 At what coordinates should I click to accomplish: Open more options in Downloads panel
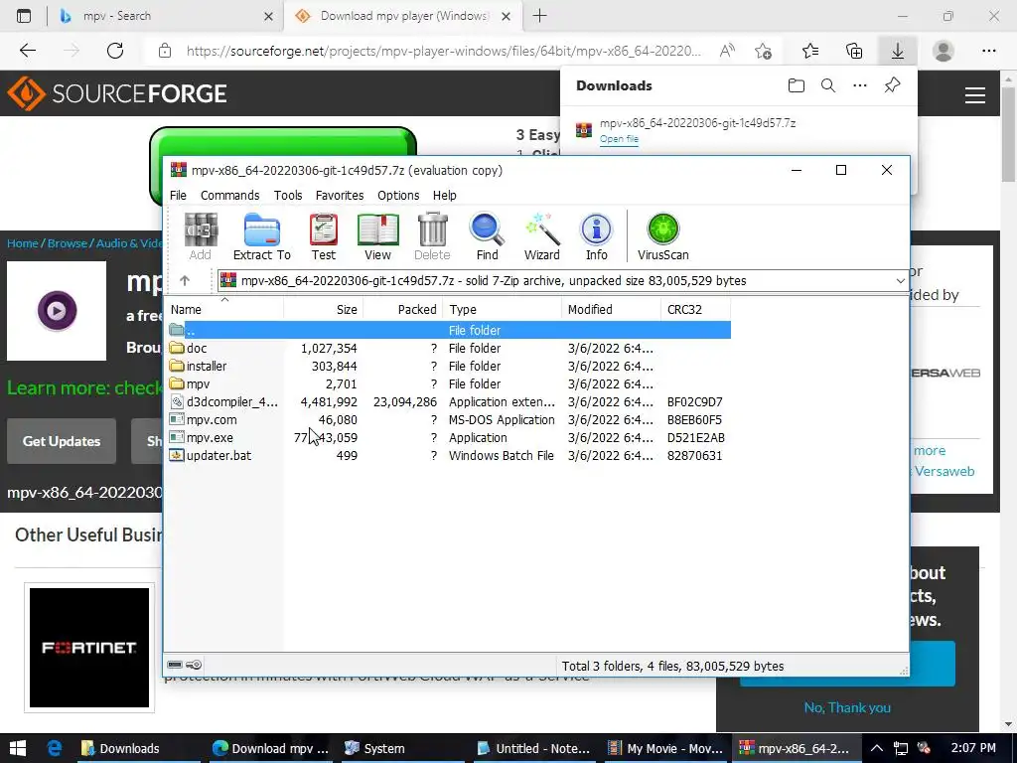pyautogui.click(x=860, y=85)
